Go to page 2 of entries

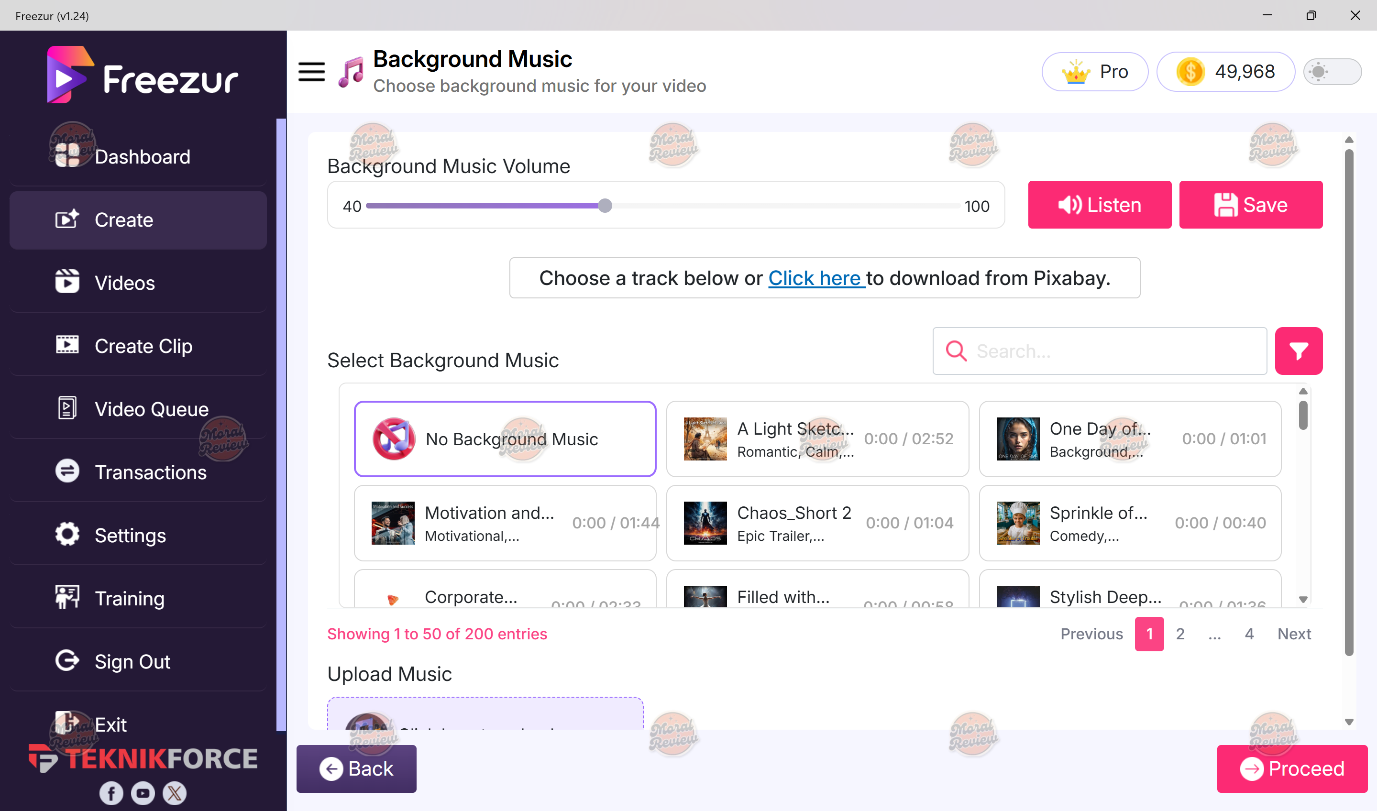coord(1180,634)
